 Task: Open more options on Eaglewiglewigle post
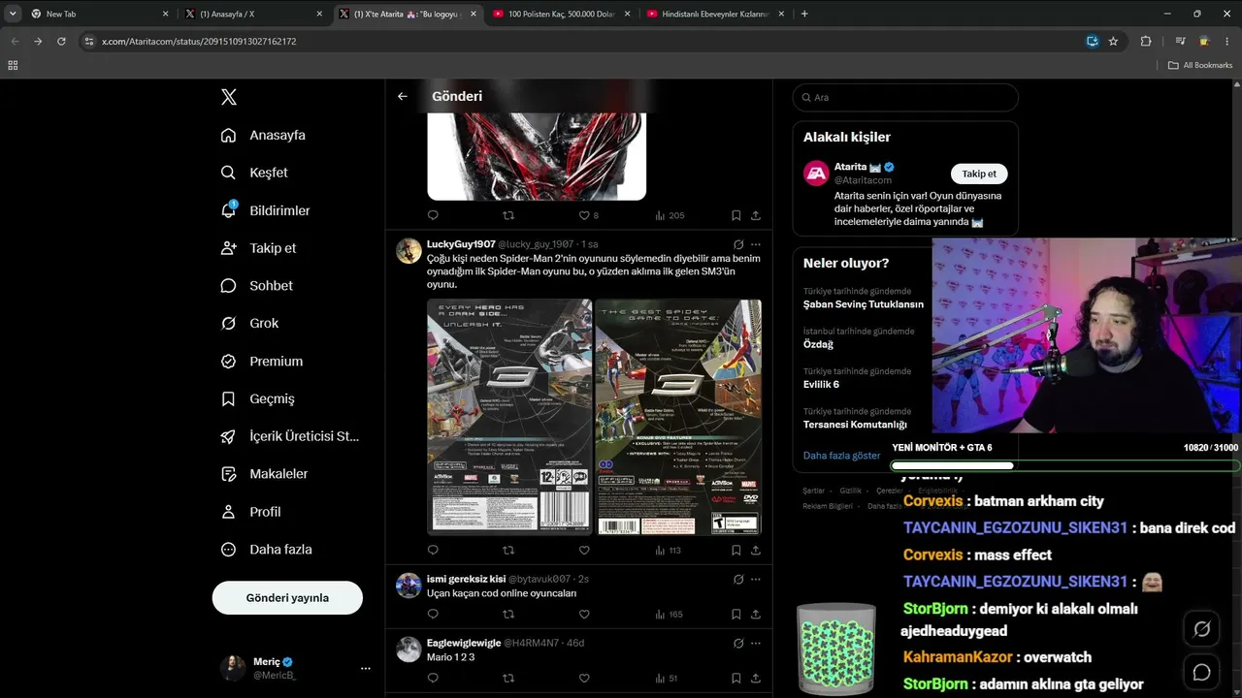click(x=756, y=643)
